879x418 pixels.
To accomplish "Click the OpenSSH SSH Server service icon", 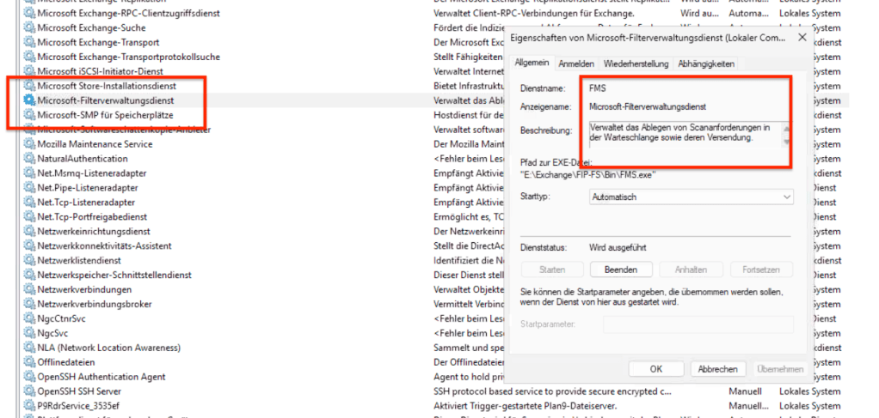I will click(30, 391).
